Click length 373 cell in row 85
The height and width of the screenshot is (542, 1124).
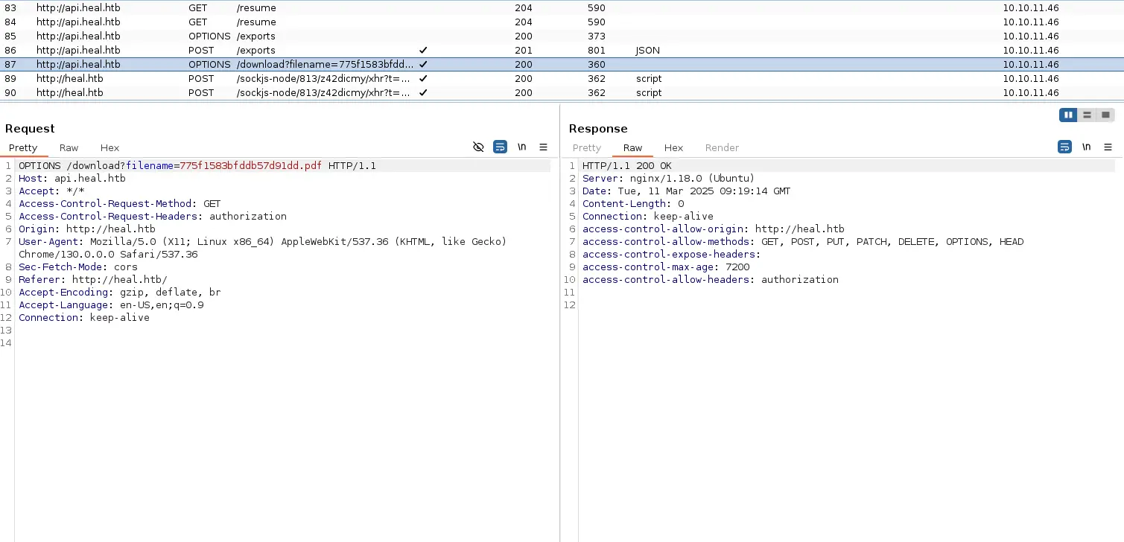pyautogui.click(x=596, y=36)
